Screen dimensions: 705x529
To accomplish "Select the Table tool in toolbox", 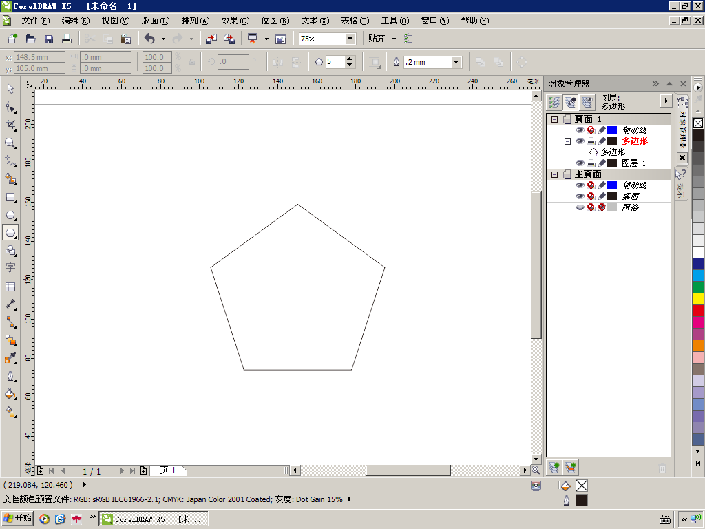I will [10, 287].
